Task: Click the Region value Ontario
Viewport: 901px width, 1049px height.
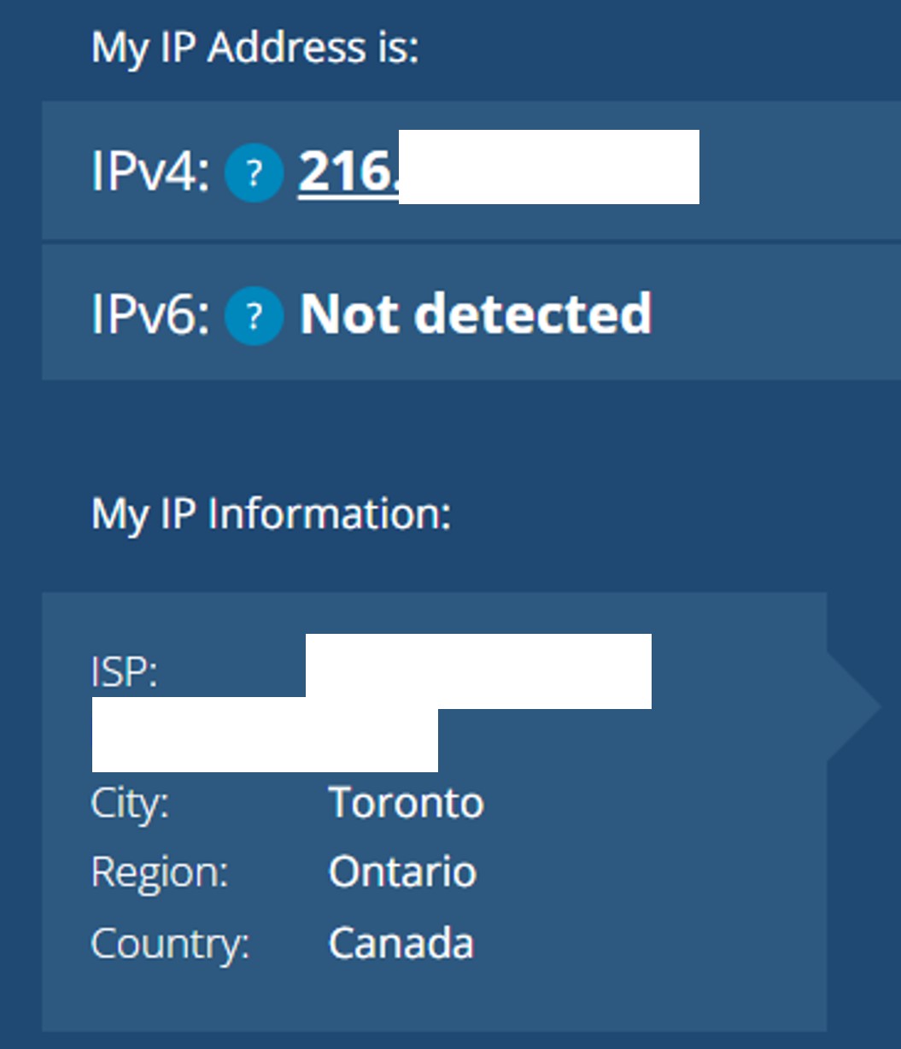Action: (x=403, y=872)
